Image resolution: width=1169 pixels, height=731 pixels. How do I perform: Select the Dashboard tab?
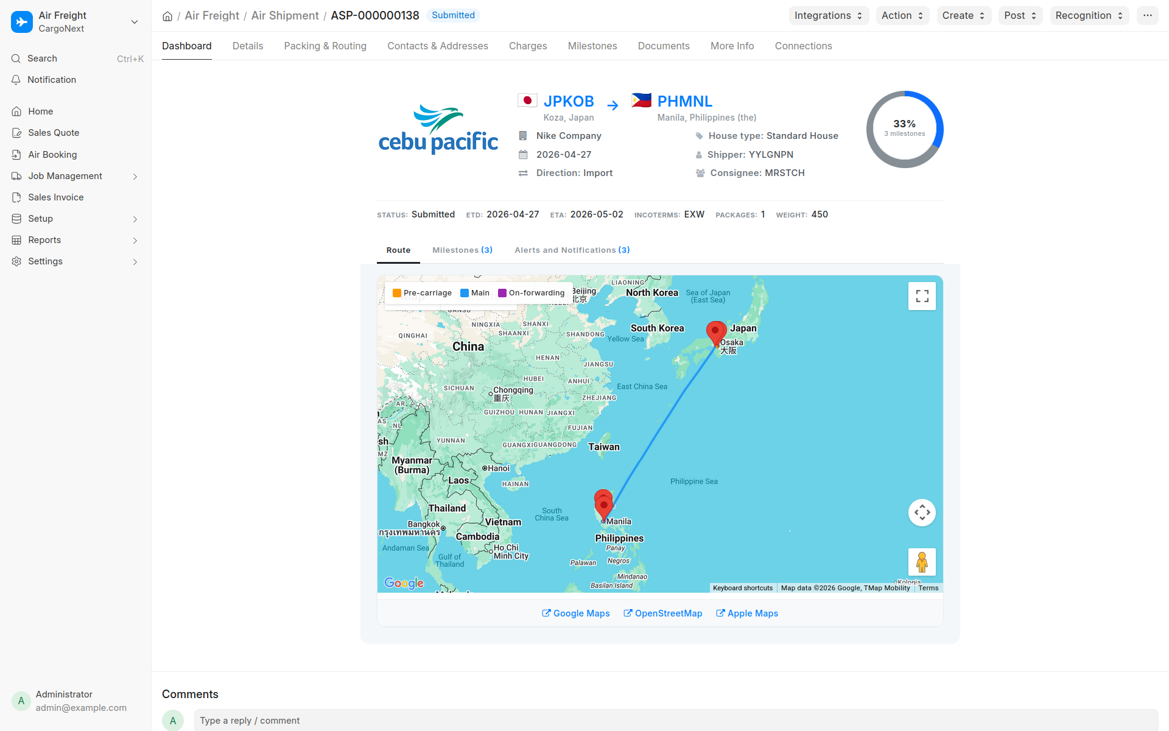click(187, 46)
